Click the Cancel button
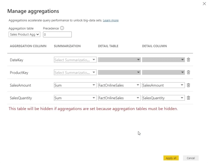Image resolution: width=208 pixels, height=163 pixels. coord(191,158)
